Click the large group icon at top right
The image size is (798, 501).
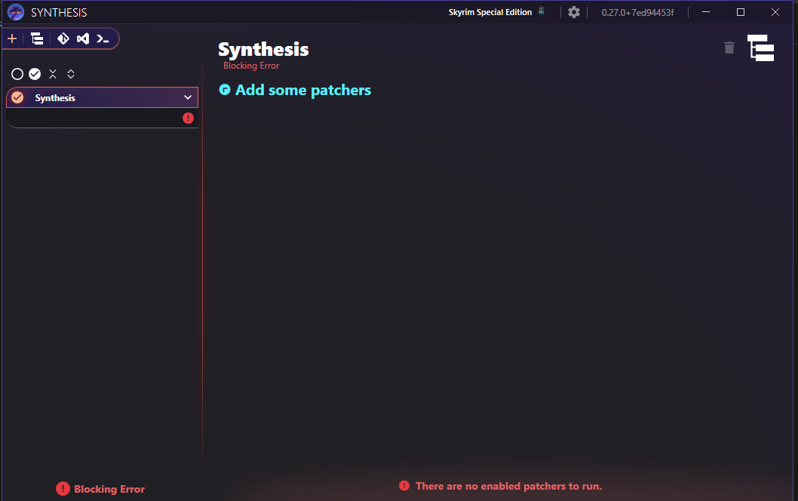[760, 48]
